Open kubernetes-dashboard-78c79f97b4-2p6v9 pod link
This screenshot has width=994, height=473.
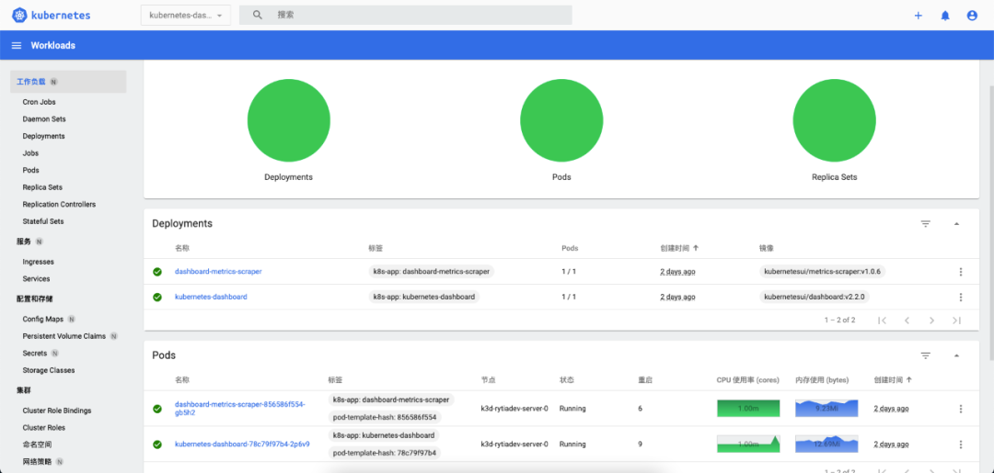click(242, 444)
